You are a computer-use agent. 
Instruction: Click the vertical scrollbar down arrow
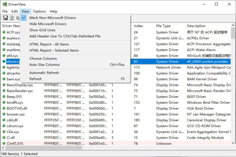233,144
